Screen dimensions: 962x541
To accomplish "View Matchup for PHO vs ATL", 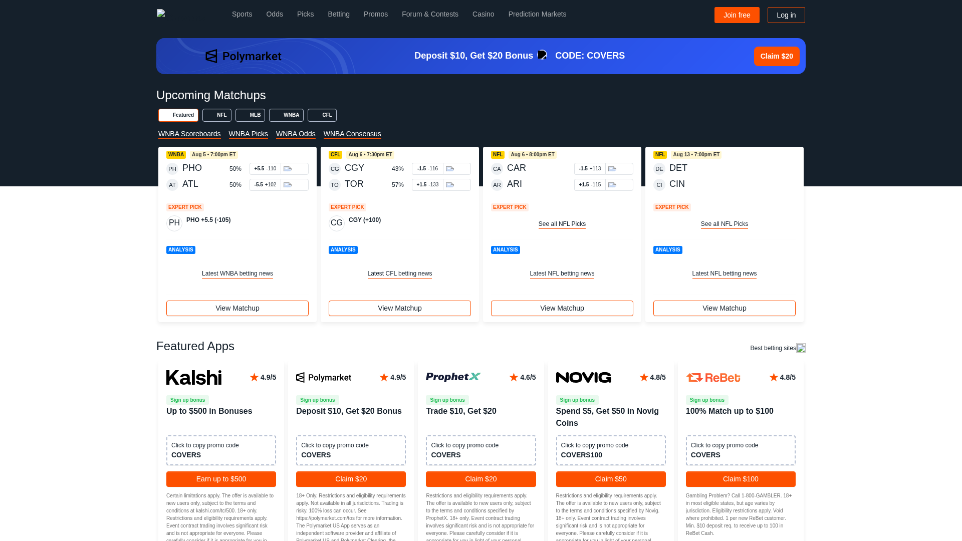I will pyautogui.click(x=237, y=308).
